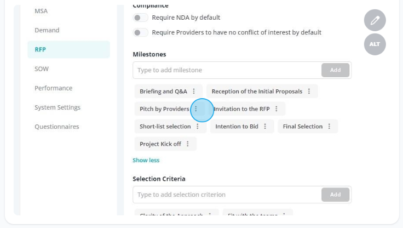The height and width of the screenshot is (228, 403).
Task: Open three-dot menu for Briefing and Q&A
Action: point(194,92)
